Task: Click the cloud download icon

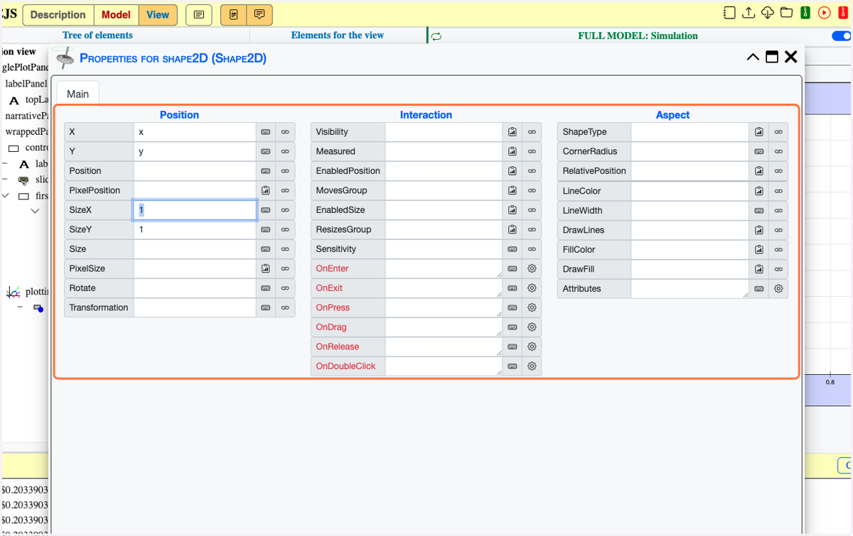Action: pos(767,13)
